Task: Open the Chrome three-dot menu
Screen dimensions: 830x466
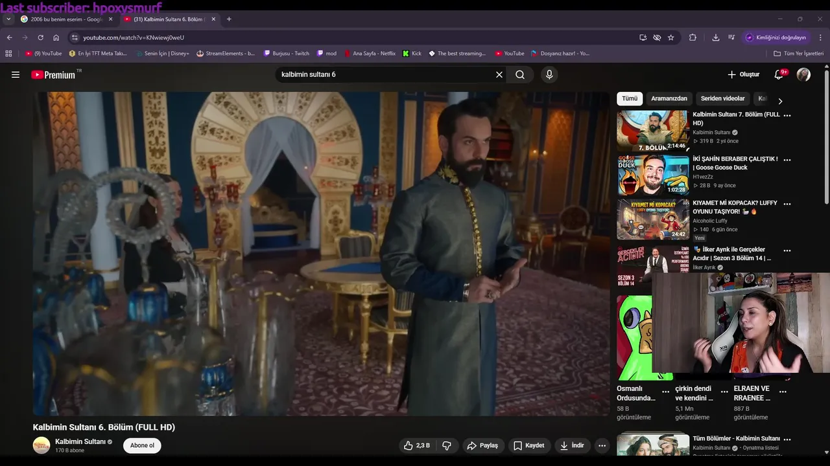Action: coord(821,38)
